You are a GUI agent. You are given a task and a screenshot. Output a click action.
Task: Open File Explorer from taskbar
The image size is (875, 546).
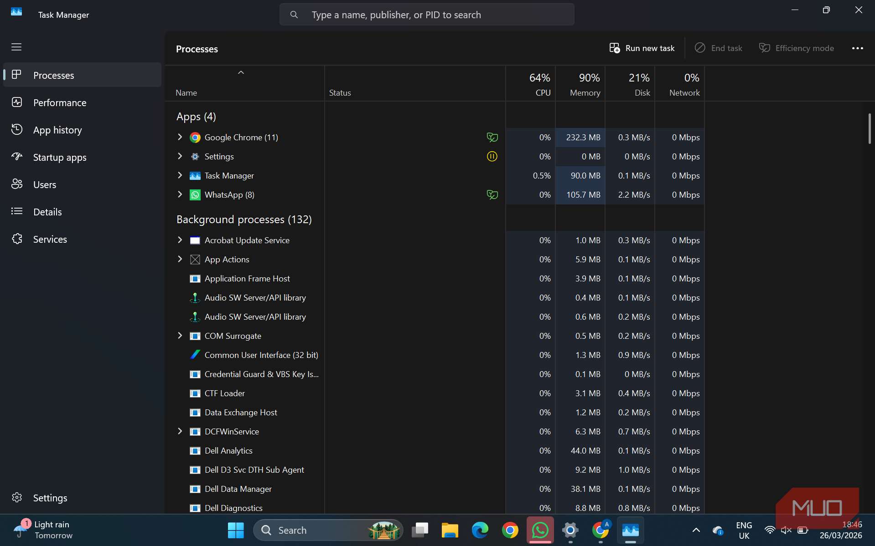(450, 530)
